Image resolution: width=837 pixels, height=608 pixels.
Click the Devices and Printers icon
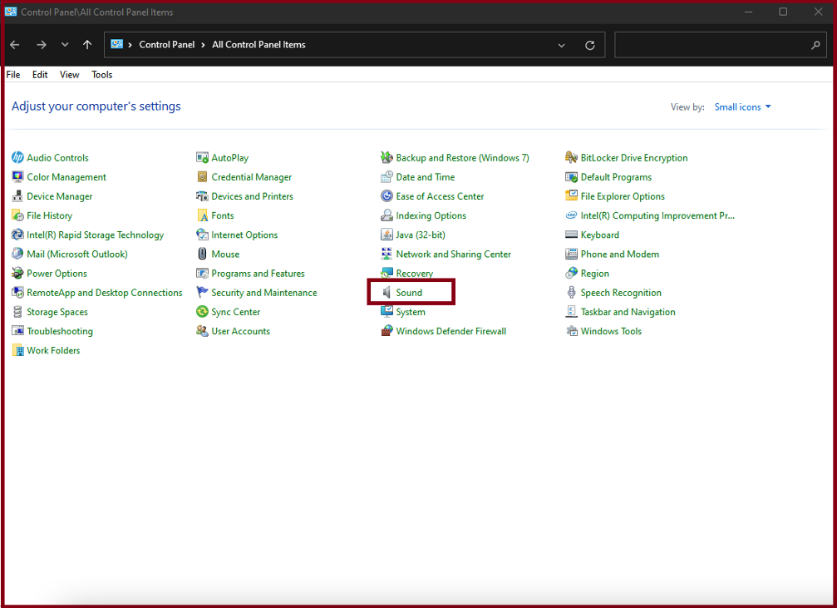(x=202, y=196)
